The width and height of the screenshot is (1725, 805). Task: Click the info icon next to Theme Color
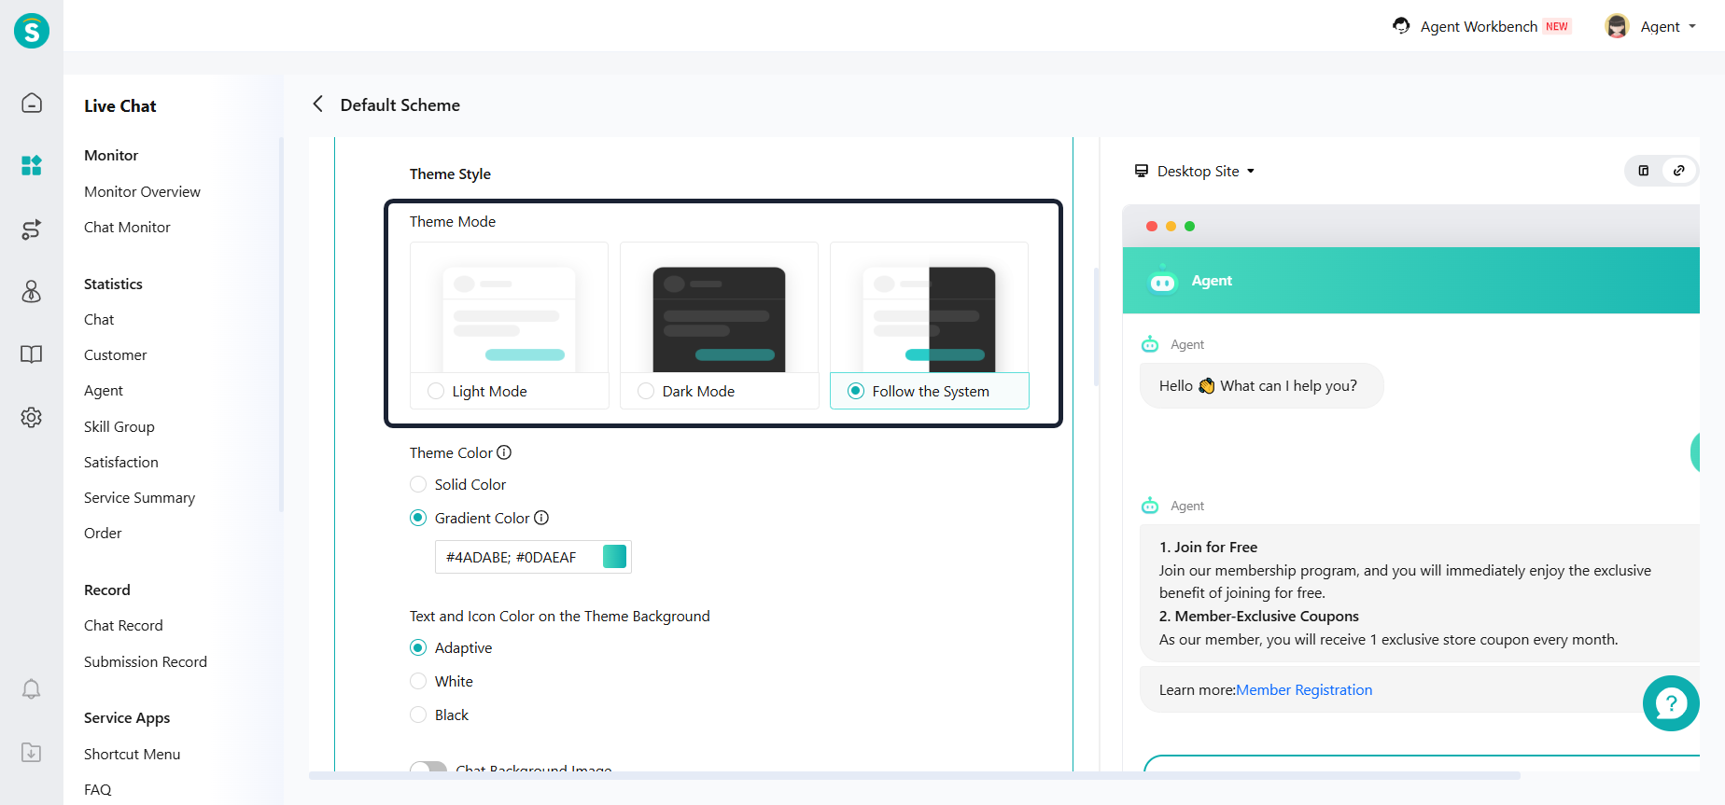pos(504,452)
